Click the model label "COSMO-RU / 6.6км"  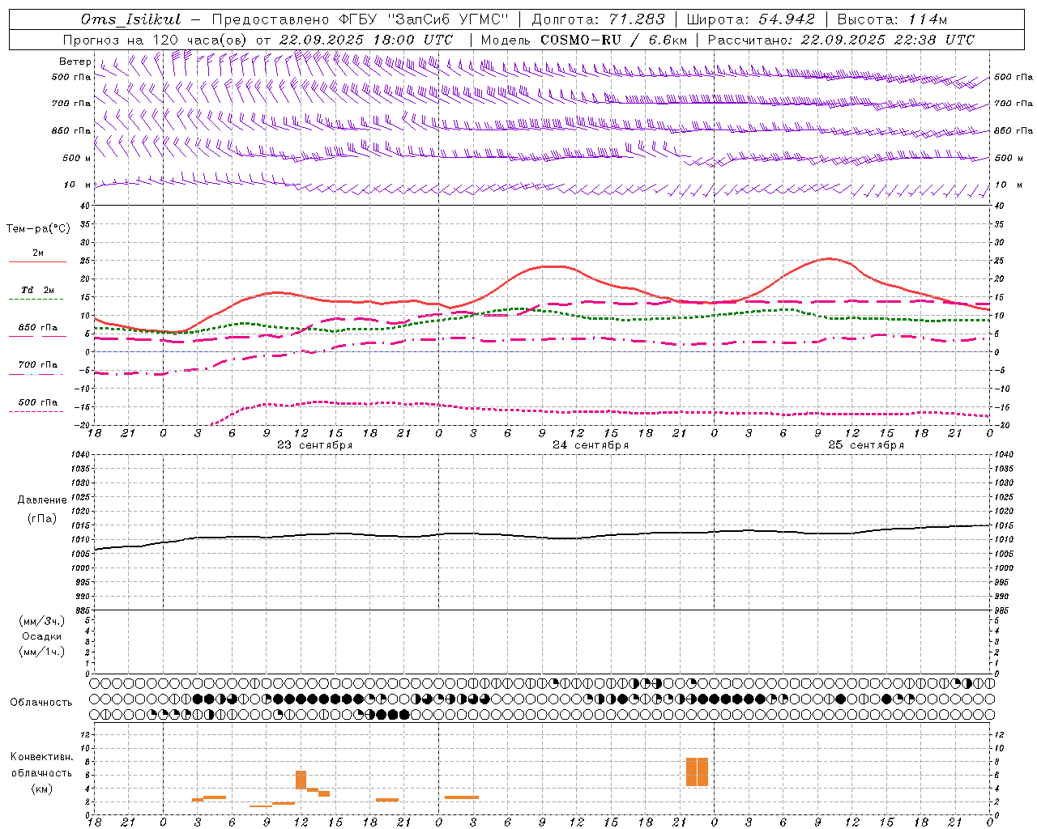click(x=614, y=40)
